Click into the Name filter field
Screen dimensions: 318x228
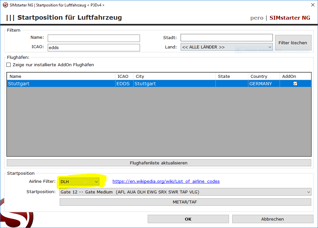(94, 38)
